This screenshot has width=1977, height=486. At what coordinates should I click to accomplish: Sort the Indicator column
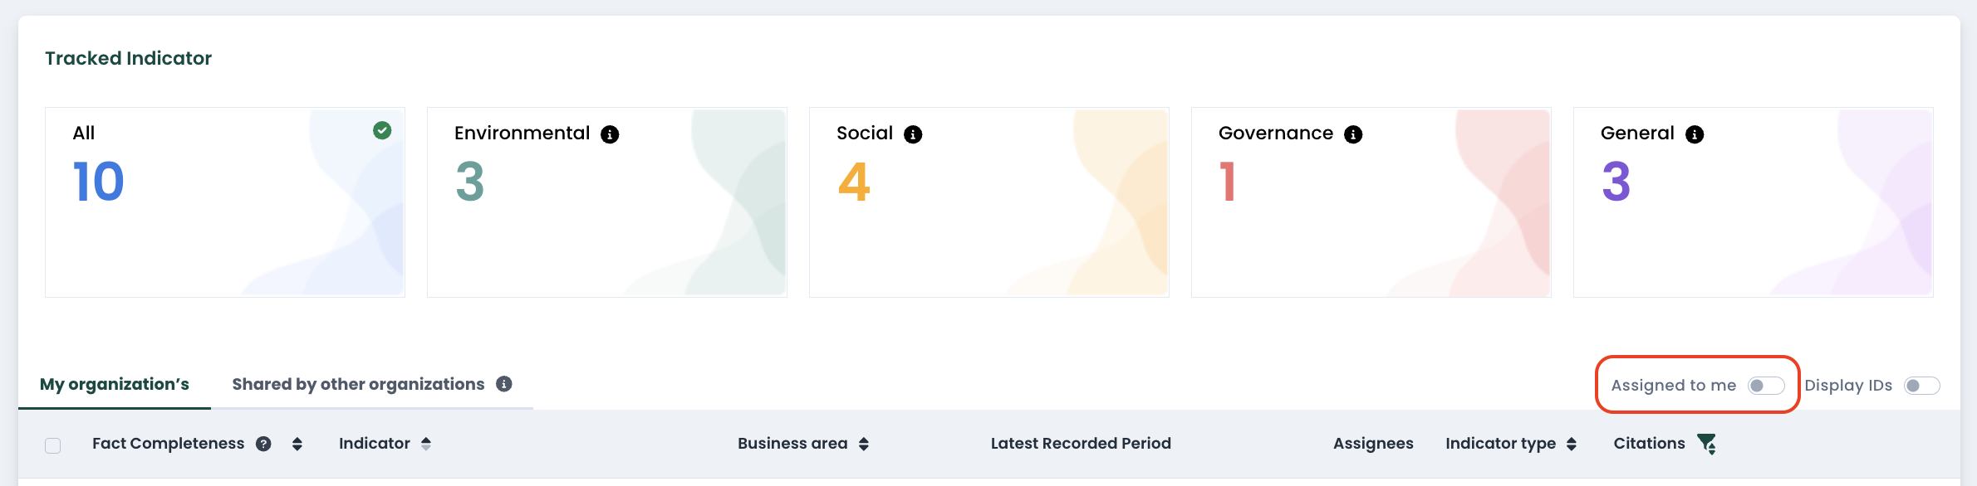426,444
